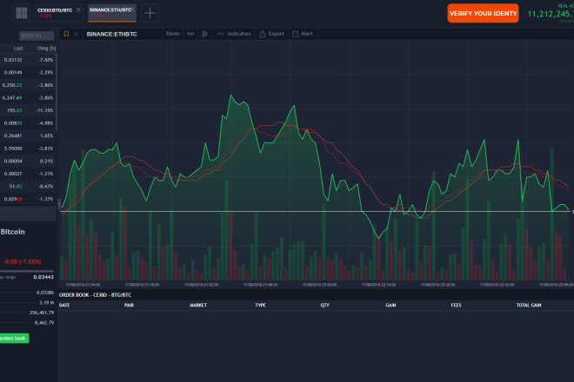Close the BINANCE:ETH/BTC tab
Image resolution: width=574 pixels, height=382 pixels.
point(133,9)
